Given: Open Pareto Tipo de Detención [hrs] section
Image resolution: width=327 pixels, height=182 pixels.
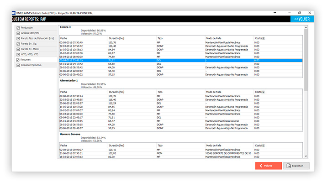Looking at the screenshot, I should tap(37, 38).
